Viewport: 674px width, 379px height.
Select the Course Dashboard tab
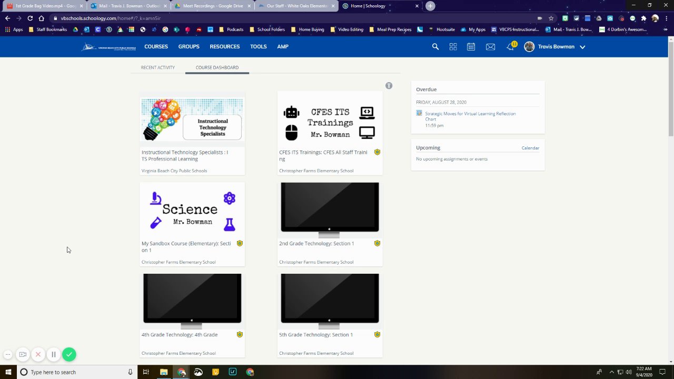pos(217,67)
